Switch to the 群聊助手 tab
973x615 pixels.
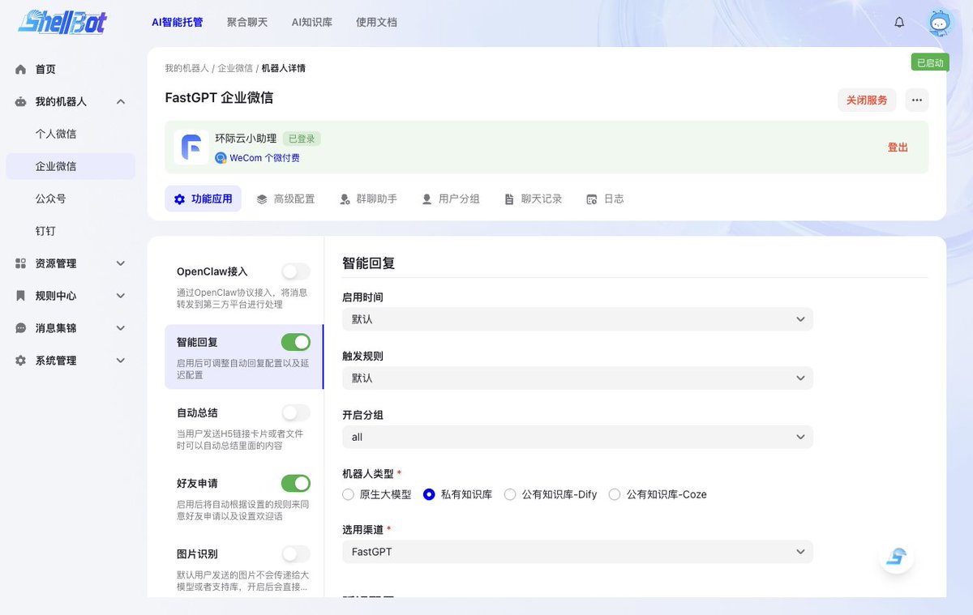tap(368, 199)
